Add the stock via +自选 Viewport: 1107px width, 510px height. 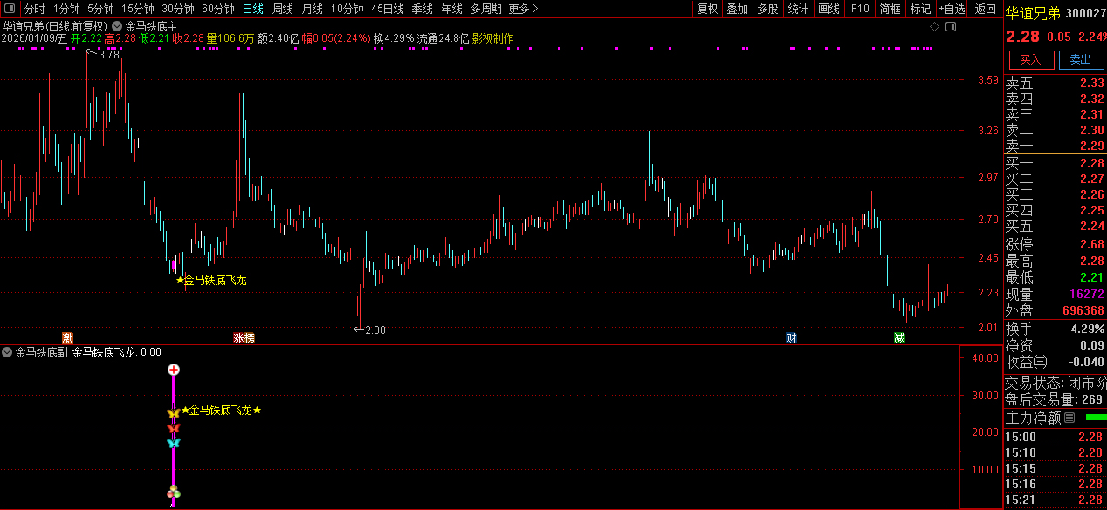952,9
